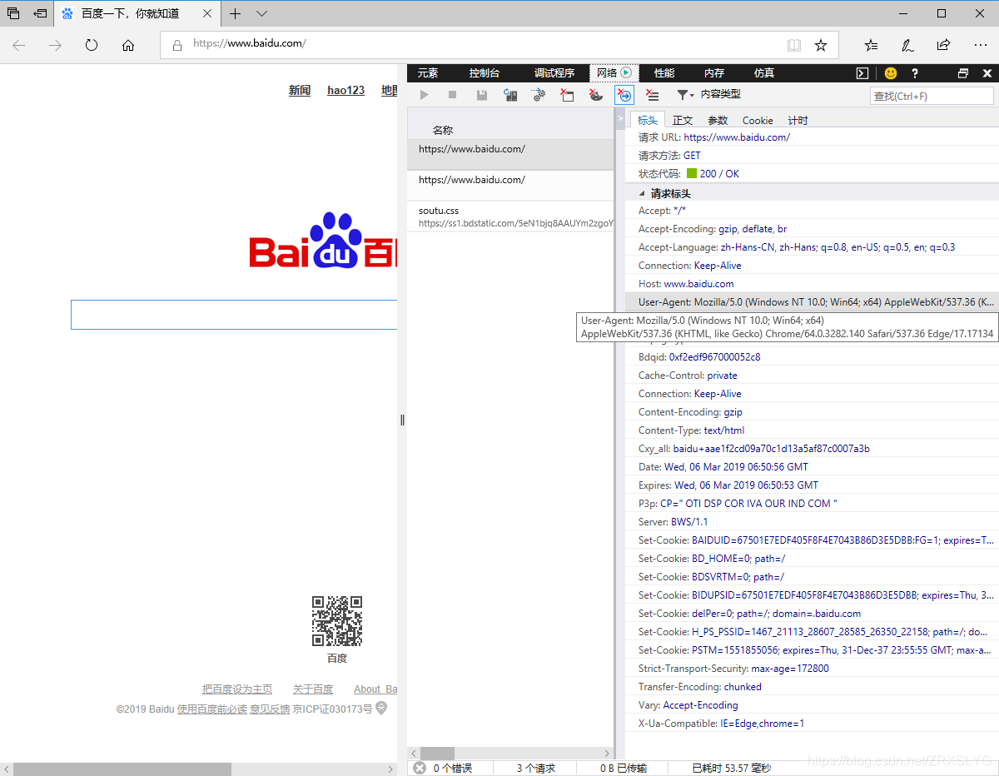Viewport: 999px width, 776px height.
Task: Go forward in browser history
Action: tap(56, 45)
